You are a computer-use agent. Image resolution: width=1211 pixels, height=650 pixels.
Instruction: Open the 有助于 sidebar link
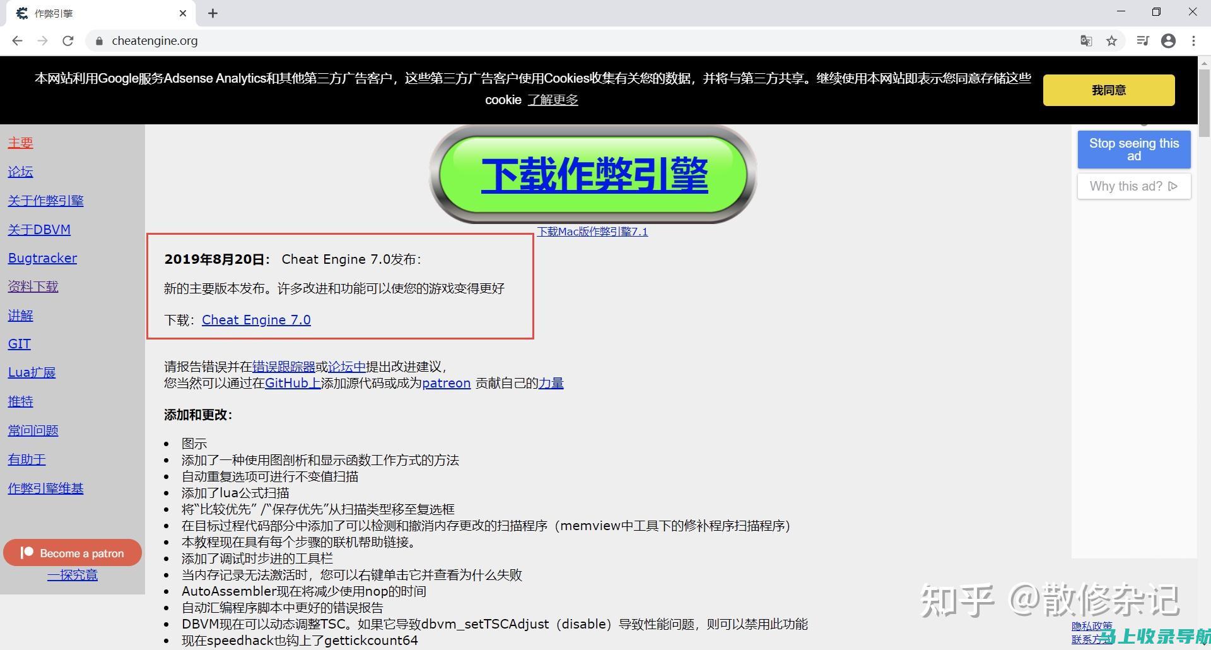(26, 459)
